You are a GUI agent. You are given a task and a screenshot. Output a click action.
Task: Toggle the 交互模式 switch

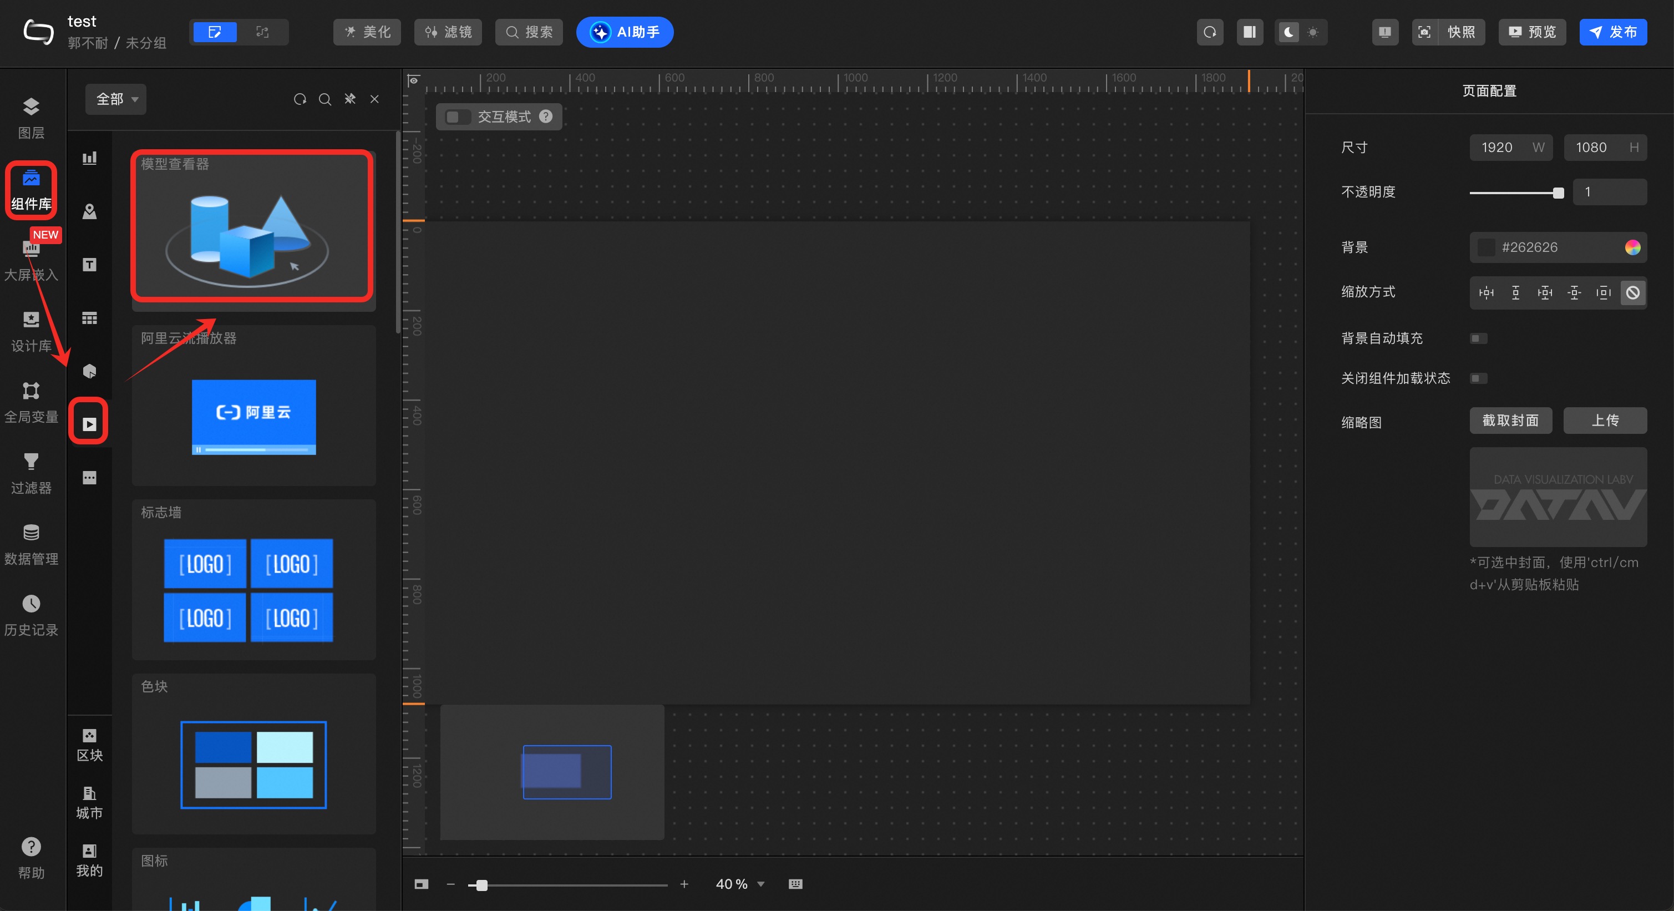click(x=458, y=117)
